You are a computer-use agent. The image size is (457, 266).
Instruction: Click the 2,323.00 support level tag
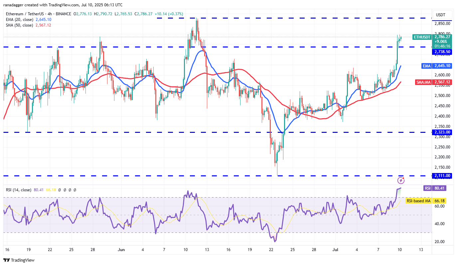tap(442, 132)
